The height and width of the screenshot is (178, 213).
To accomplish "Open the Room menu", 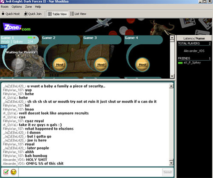I will [x=5, y=7].
